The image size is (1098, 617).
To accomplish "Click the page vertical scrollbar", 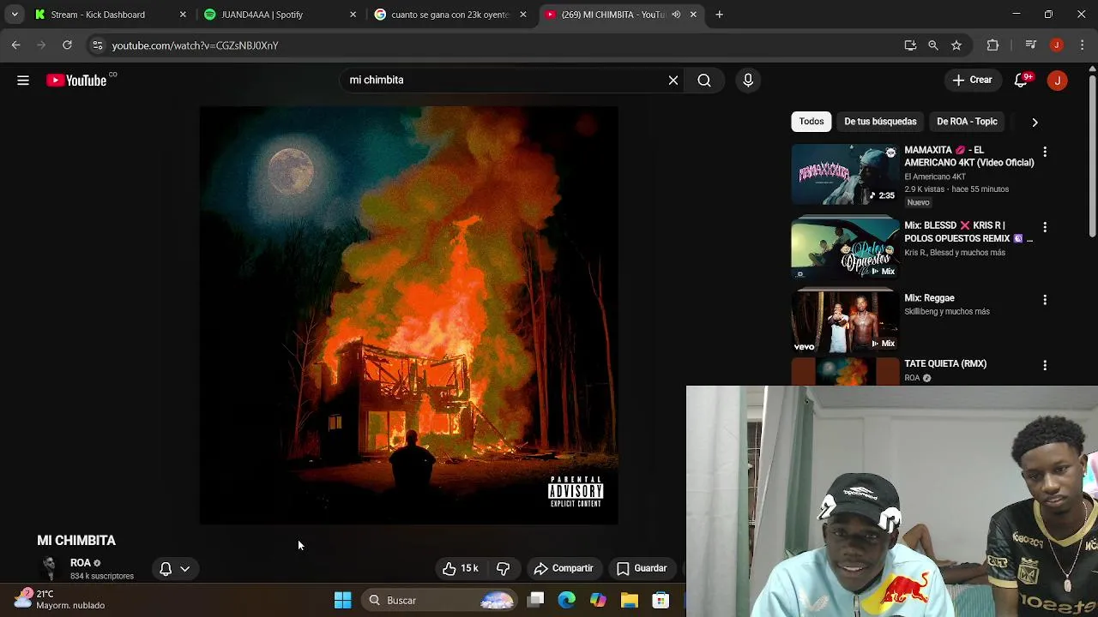I will tap(1092, 154).
